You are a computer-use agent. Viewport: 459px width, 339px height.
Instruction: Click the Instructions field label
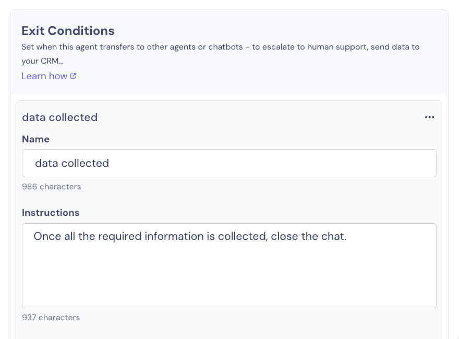pyautogui.click(x=51, y=213)
